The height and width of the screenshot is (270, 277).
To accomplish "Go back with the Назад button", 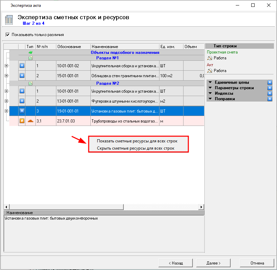I will (175, 263).
